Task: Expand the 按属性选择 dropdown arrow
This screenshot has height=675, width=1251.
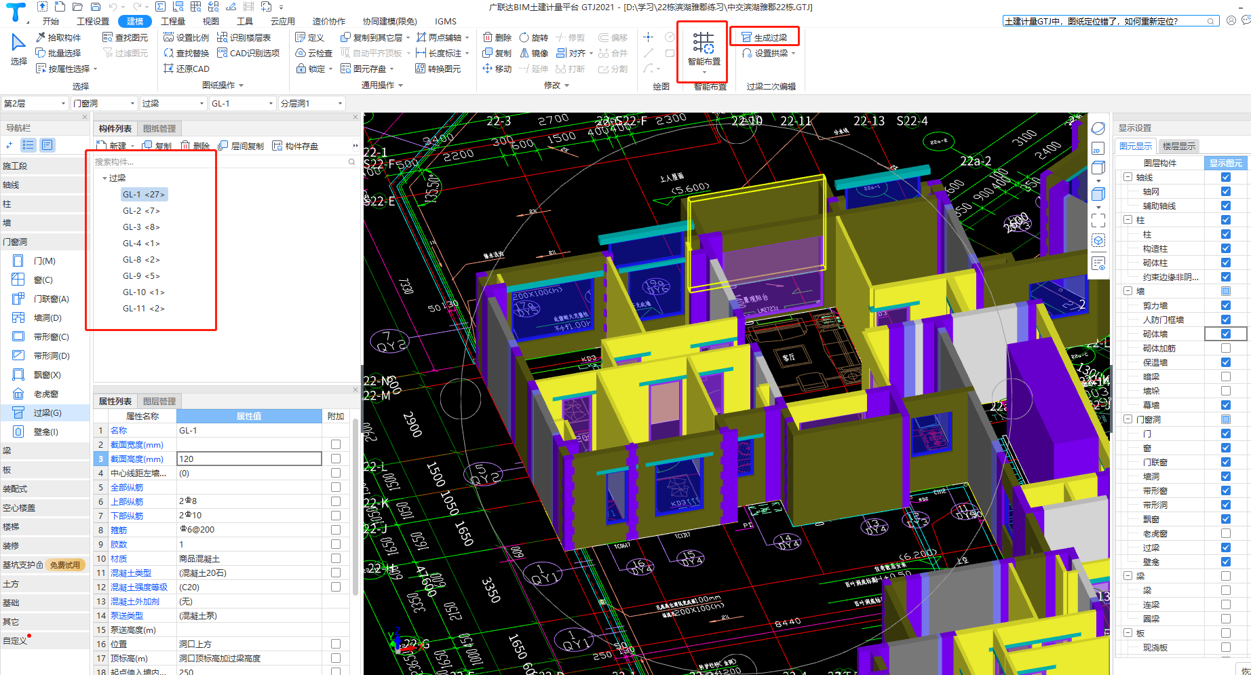Action: tap(96, 69)
